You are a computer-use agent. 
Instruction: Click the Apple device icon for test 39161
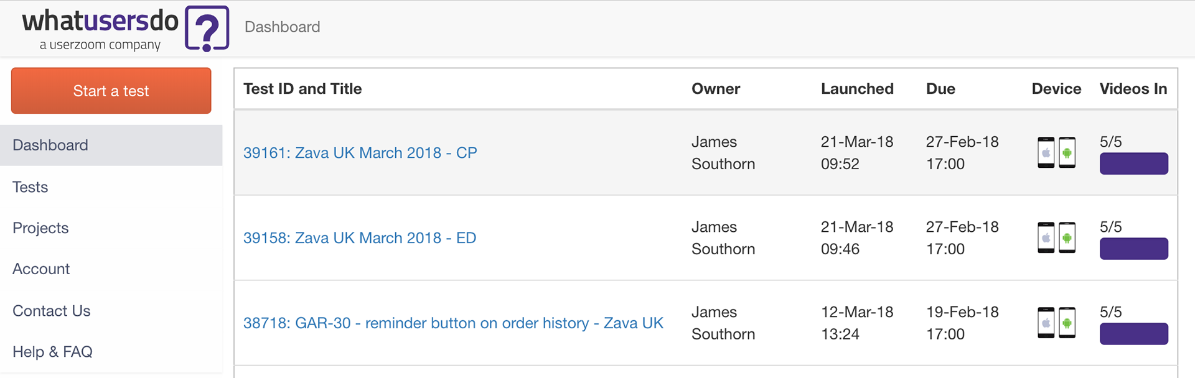(1046, 153)
